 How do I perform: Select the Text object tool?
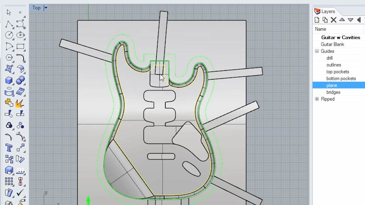(9, 148)
